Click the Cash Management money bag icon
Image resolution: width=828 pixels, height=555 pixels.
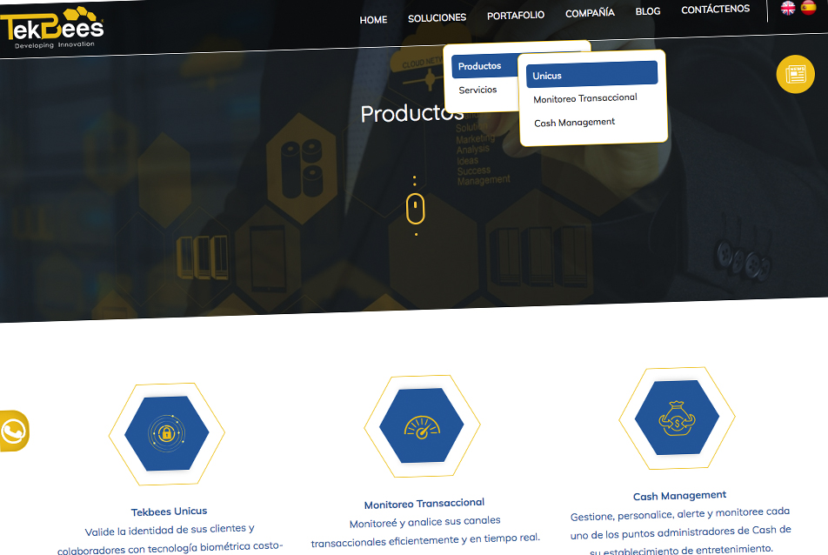tap(677, 418)
